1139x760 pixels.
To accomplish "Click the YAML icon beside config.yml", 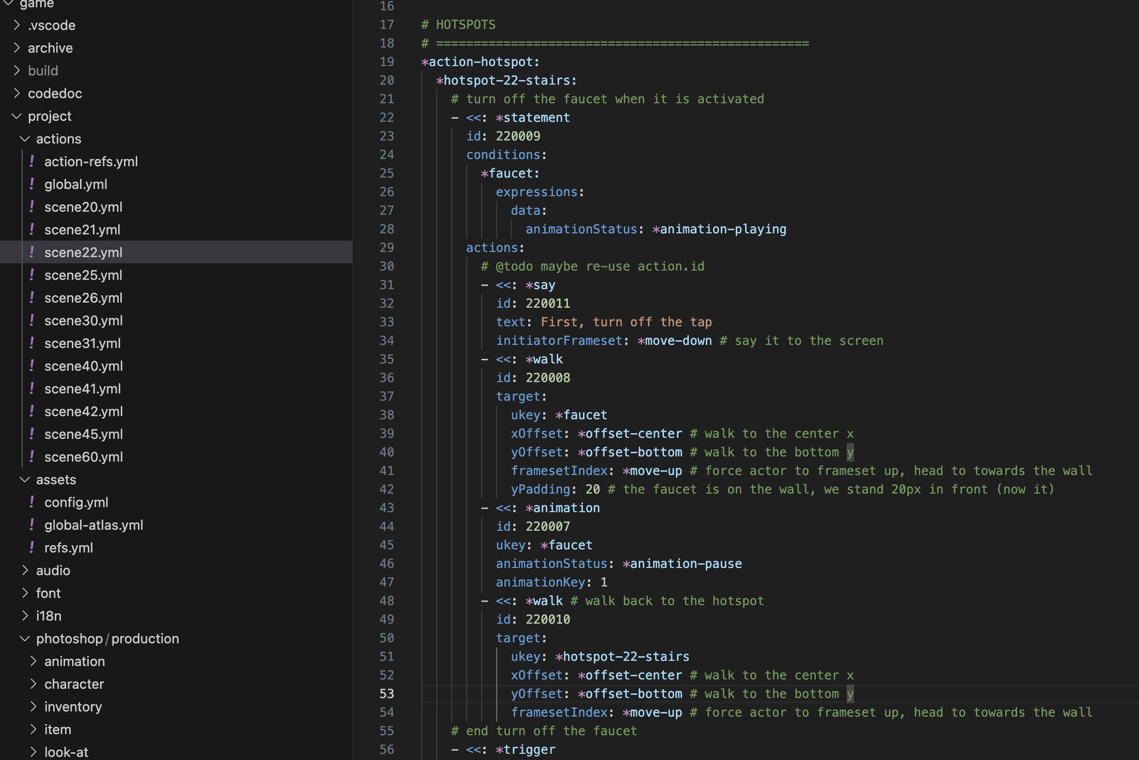I will point(32,502).
